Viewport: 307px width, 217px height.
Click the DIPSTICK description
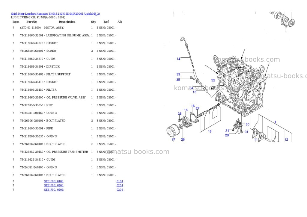[53, 66]
